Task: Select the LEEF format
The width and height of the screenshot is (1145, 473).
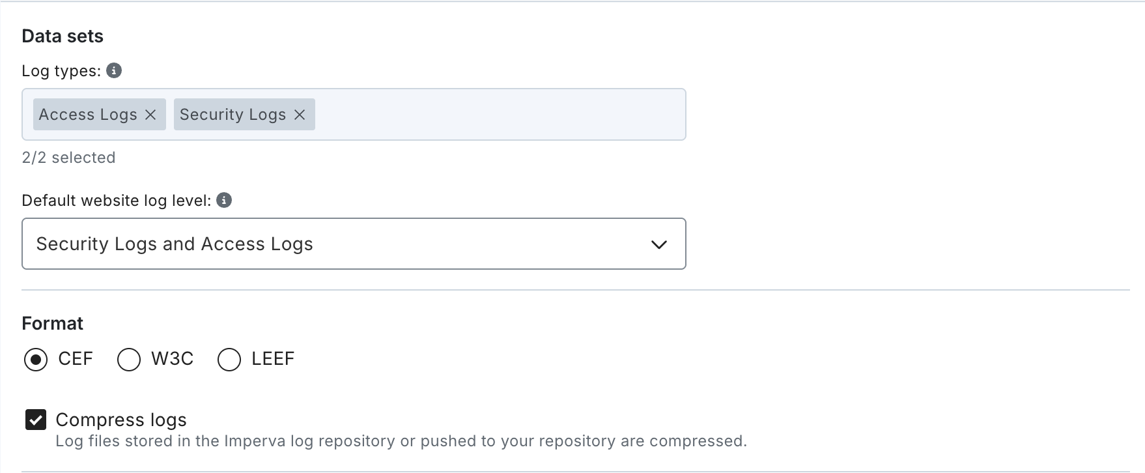Action: coord(229,359)
